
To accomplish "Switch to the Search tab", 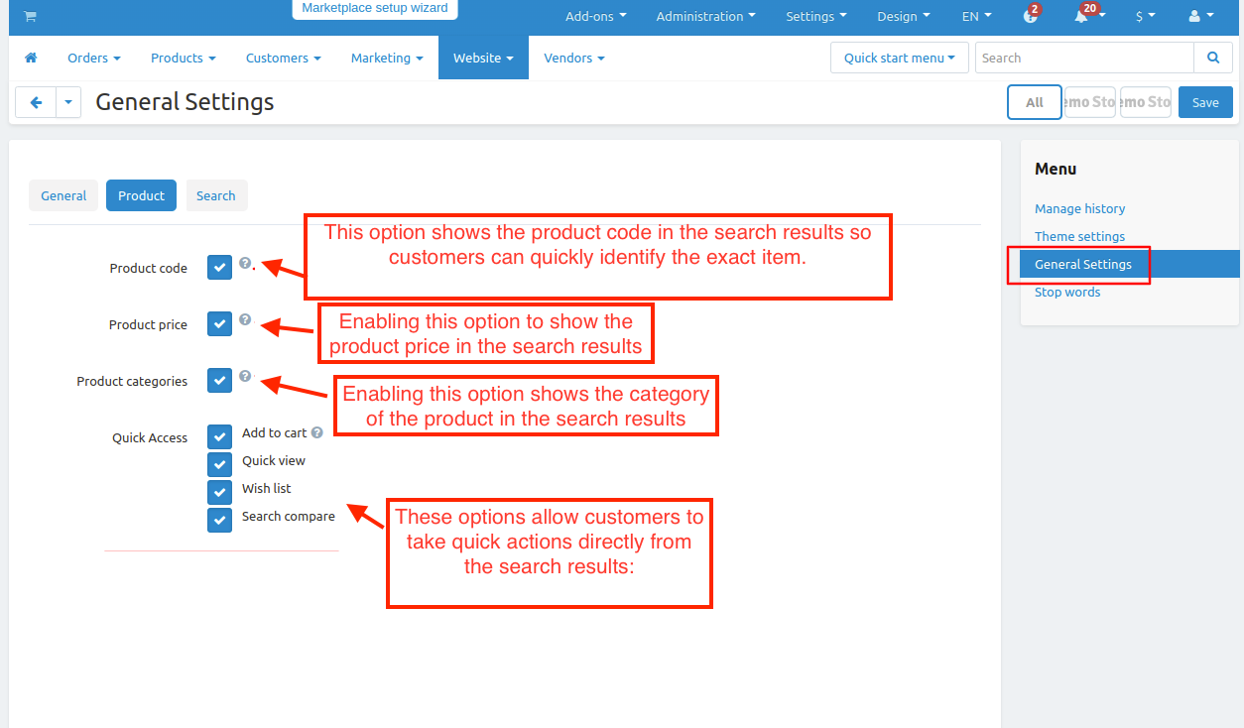I will (216, 195).
